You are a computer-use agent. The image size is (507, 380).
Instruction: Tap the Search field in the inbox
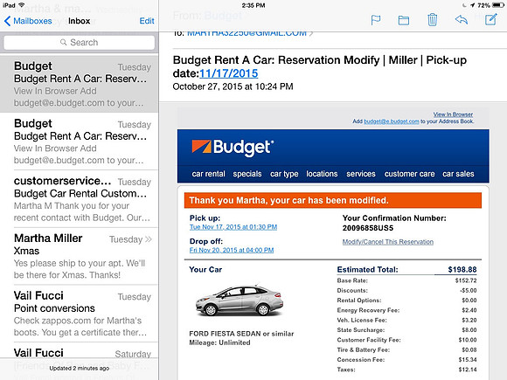80,42
